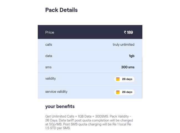Click the '1.5 STD per SMS' text
This screenshot has width=180, height=133.
[x=58, y=128]
